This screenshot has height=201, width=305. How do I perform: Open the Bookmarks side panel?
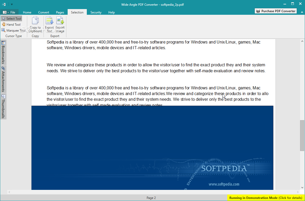click(x=3, y=52)
